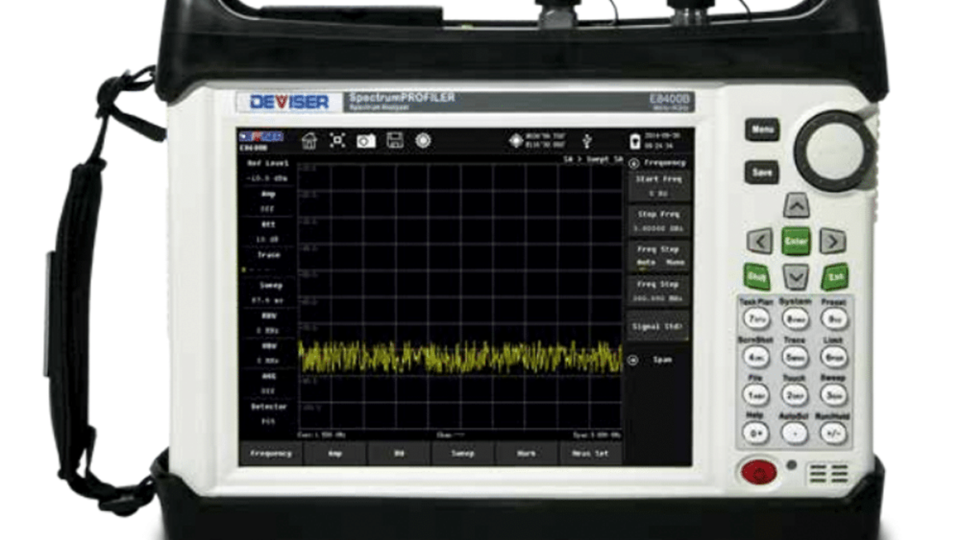
Task: Open settings via the gear icon
Action: point(423,140)
